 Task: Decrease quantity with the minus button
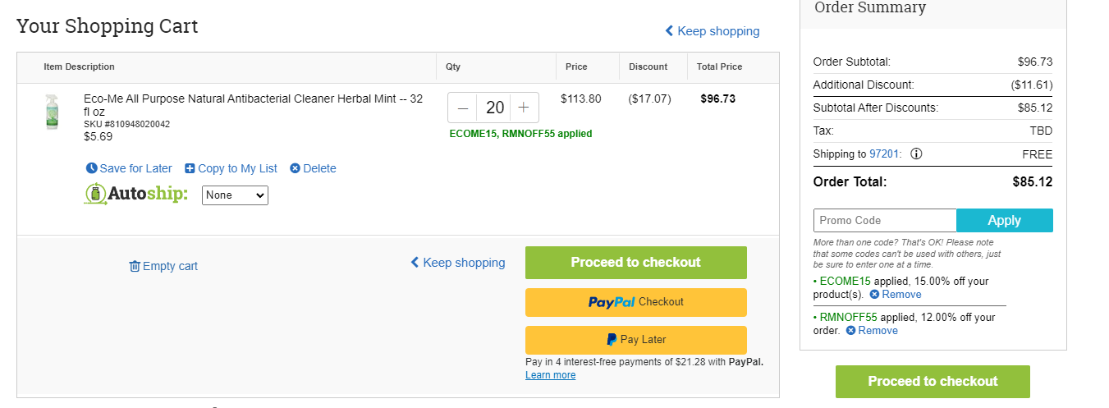[x=463, y=108]
